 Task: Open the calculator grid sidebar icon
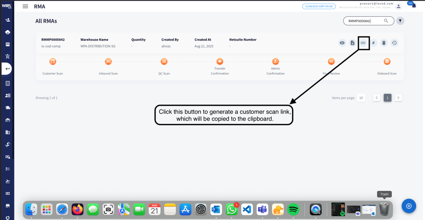[8, 83]
